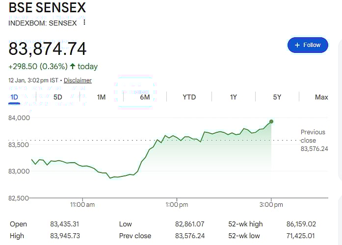Viewport: 342px width, 245px height.
Task: Follow the BSE SENSEX index
Action: click(x=307, y=45)
